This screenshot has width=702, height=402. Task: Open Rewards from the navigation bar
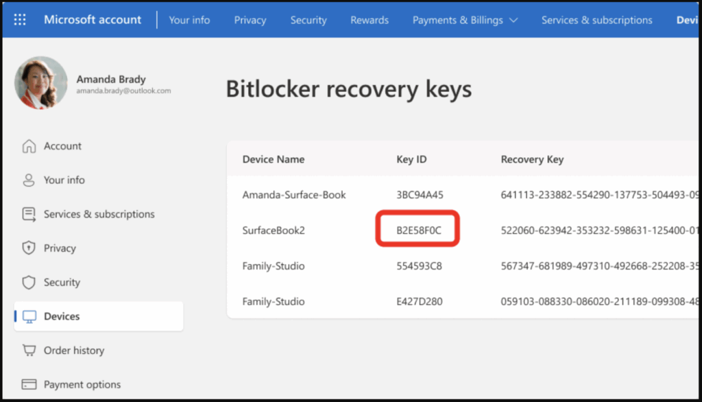tap(369, 20)
